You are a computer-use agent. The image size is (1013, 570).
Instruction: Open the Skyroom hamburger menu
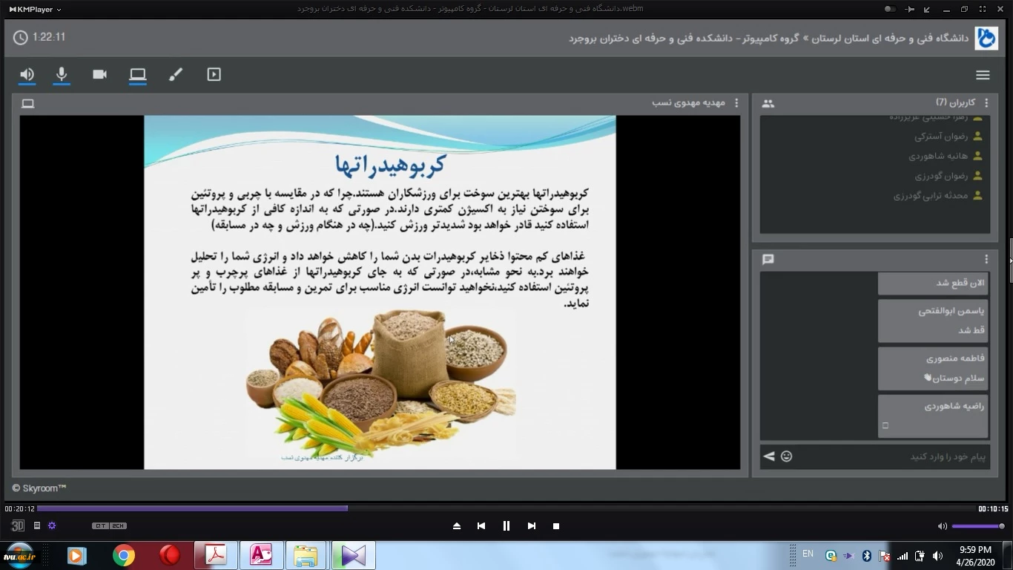pyautogui.click(x=983, y=75)
